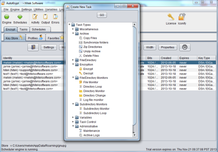Sort keys by the Created column header
Image resolution: width=218 pixels, height=152 pixels.
[x=169, y=58]
